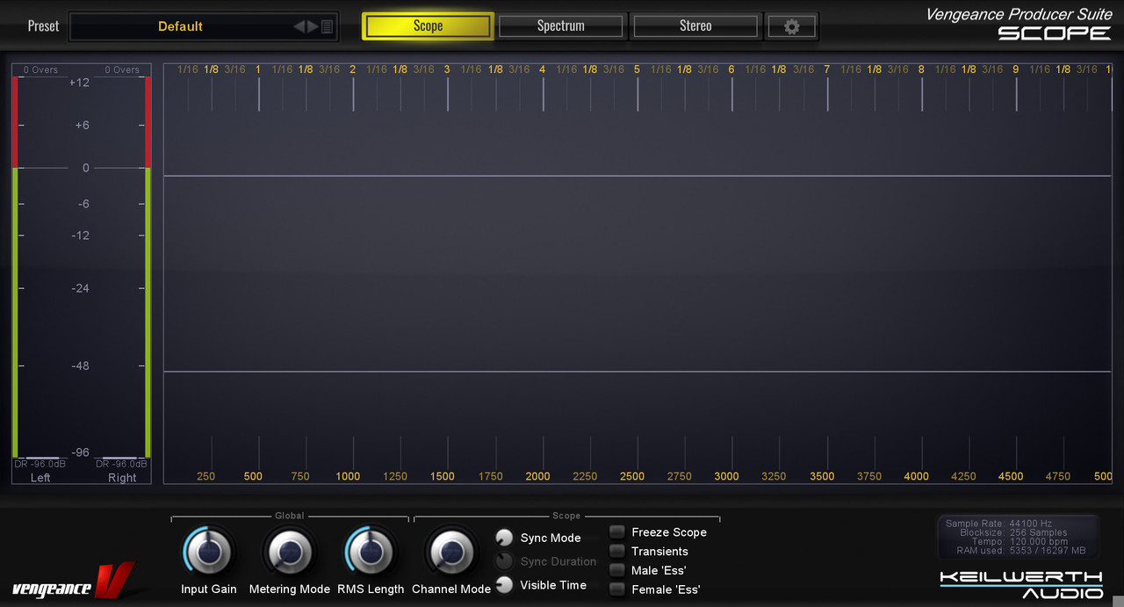
Task: Click the Channel Mode knob
Action: [451, 552]
